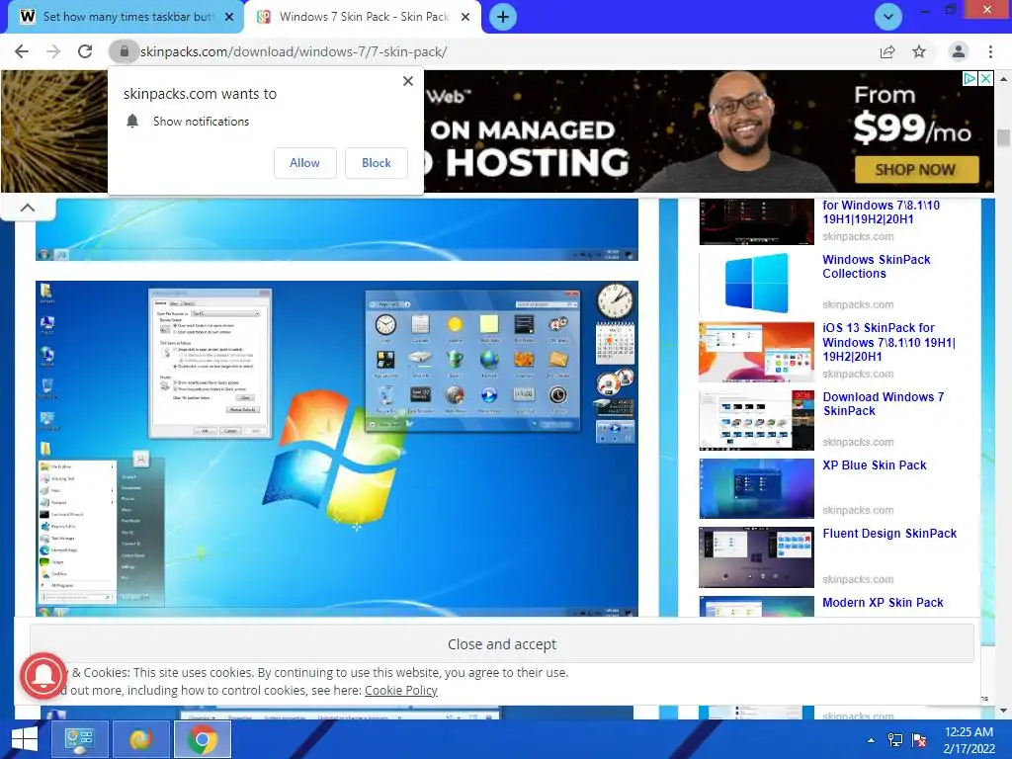Dismiss the notification permission popup
The image size is (1012, 759).
[408, 81]
